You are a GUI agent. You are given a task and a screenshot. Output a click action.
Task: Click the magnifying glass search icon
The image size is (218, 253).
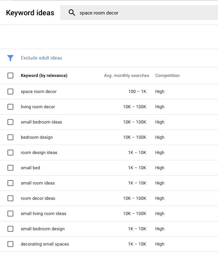(72, 13)
